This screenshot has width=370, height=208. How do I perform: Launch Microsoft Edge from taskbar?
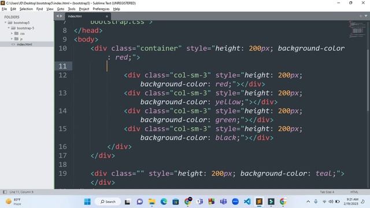(x=164, y=202)
